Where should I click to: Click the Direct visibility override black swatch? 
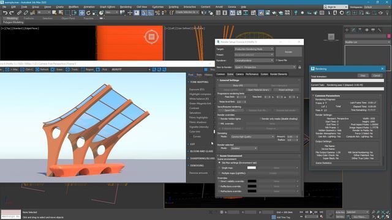(252, 182)
